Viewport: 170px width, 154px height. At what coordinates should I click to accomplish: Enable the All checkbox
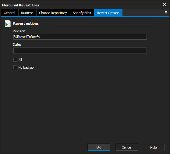point(15,60)
